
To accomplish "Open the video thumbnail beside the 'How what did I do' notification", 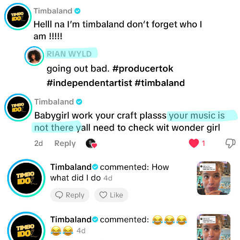I will pos(214,178).
